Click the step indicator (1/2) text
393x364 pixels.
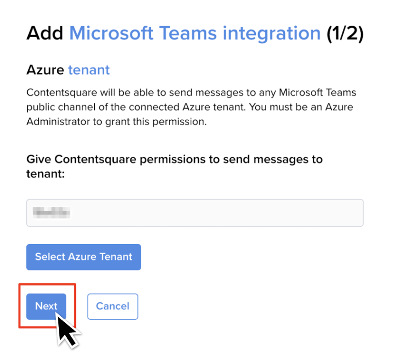[x=346, y=33]
